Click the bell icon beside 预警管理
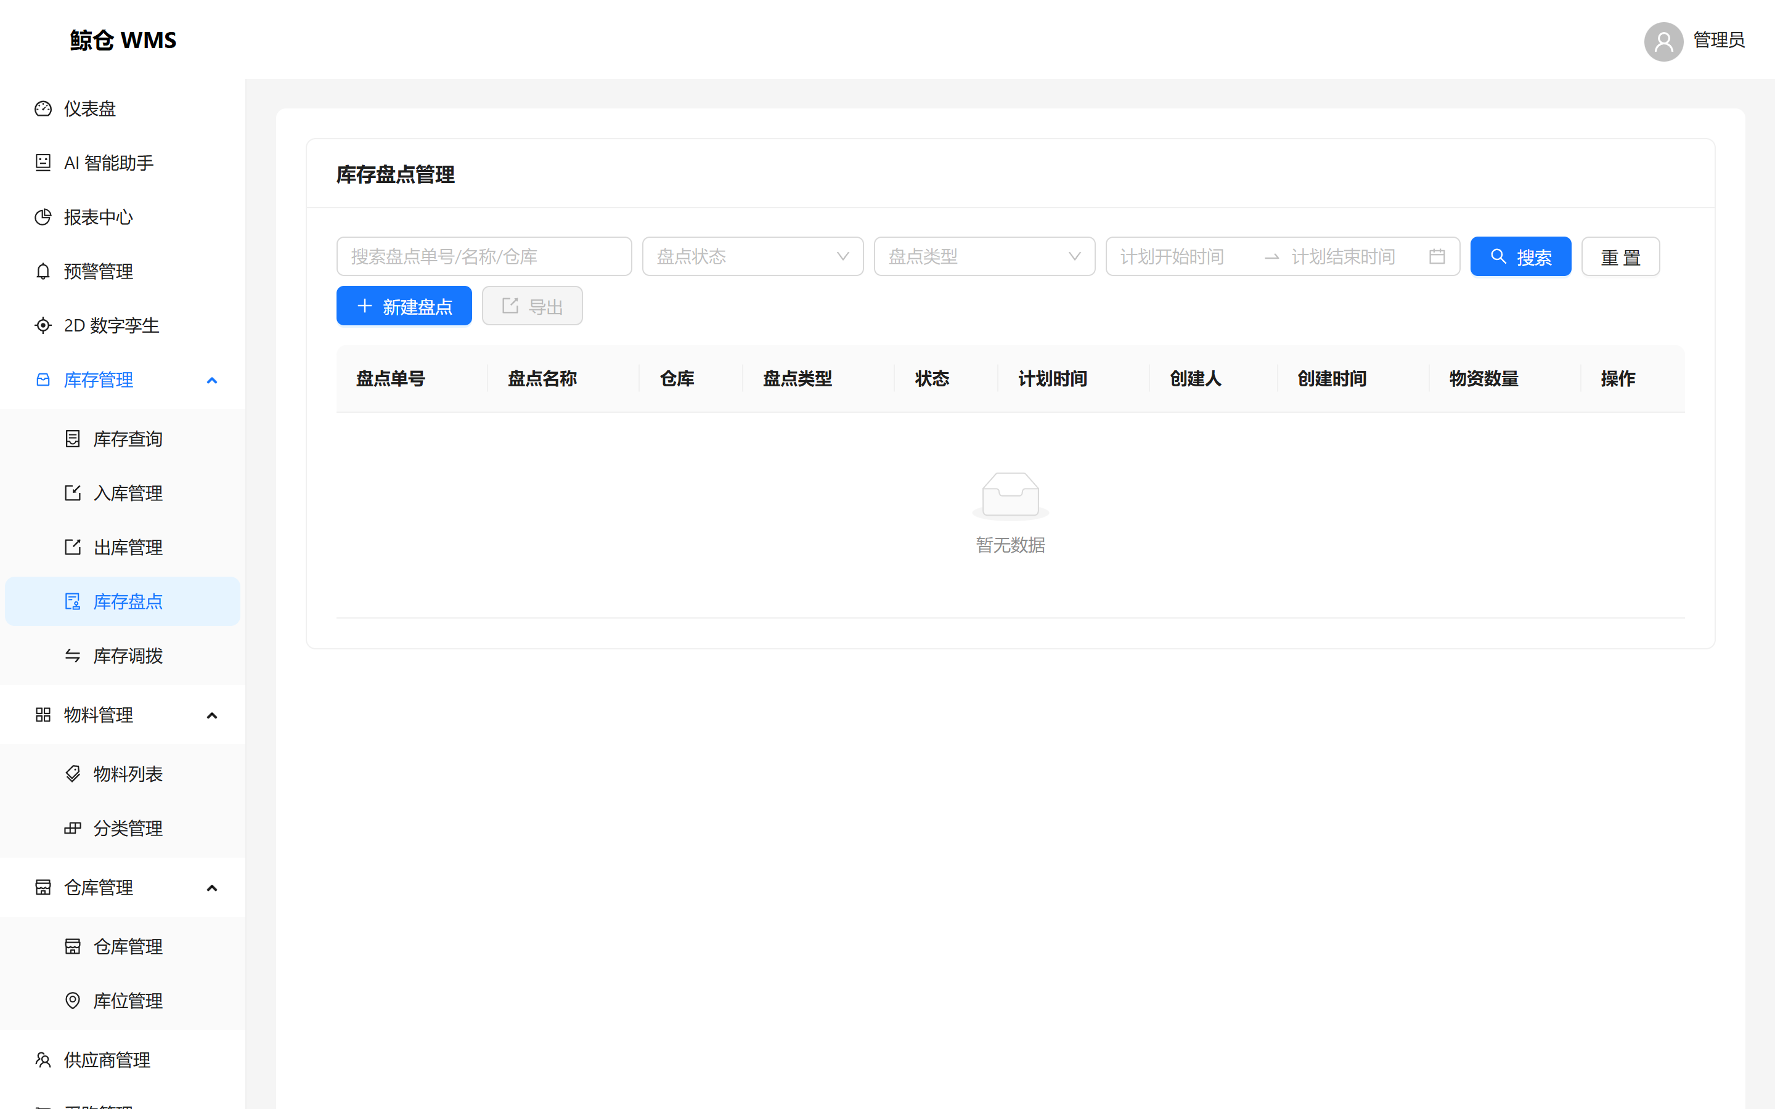The image size is (1775, 1109). point(43,271)
